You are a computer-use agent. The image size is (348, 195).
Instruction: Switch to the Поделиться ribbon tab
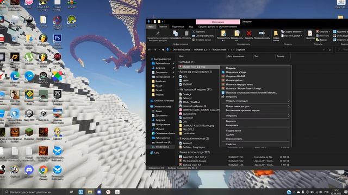click(x=178, y=27)
